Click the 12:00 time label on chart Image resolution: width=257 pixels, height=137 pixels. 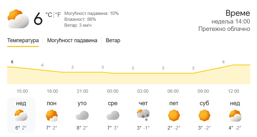(x=233, y=91)
